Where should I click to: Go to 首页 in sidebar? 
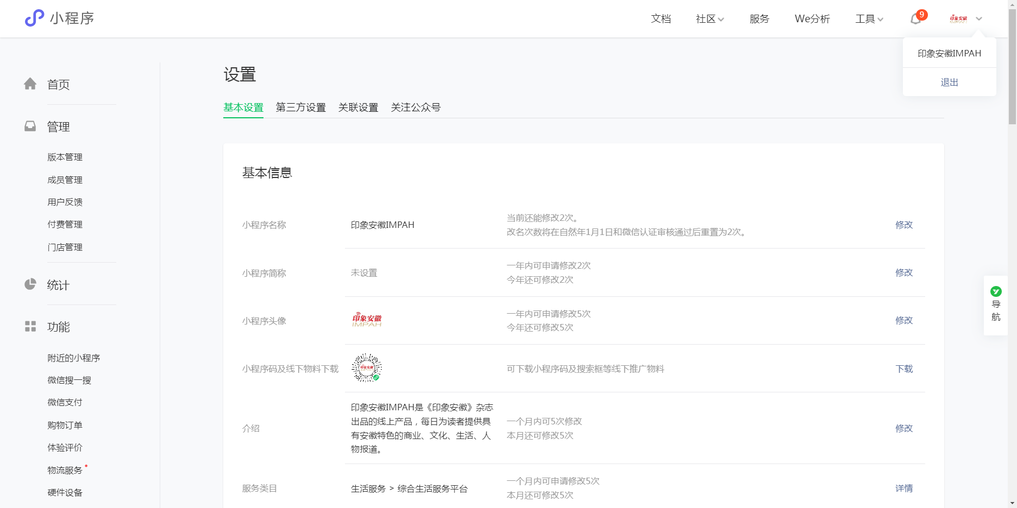[x=59, y=85]
